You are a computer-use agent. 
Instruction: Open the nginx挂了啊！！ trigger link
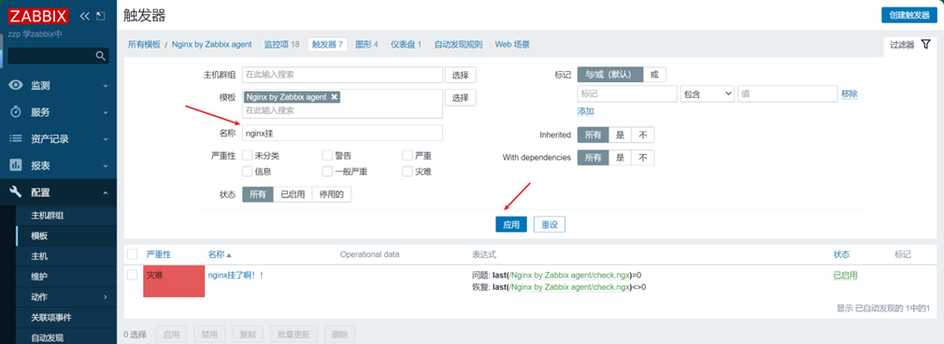[236, 275]
